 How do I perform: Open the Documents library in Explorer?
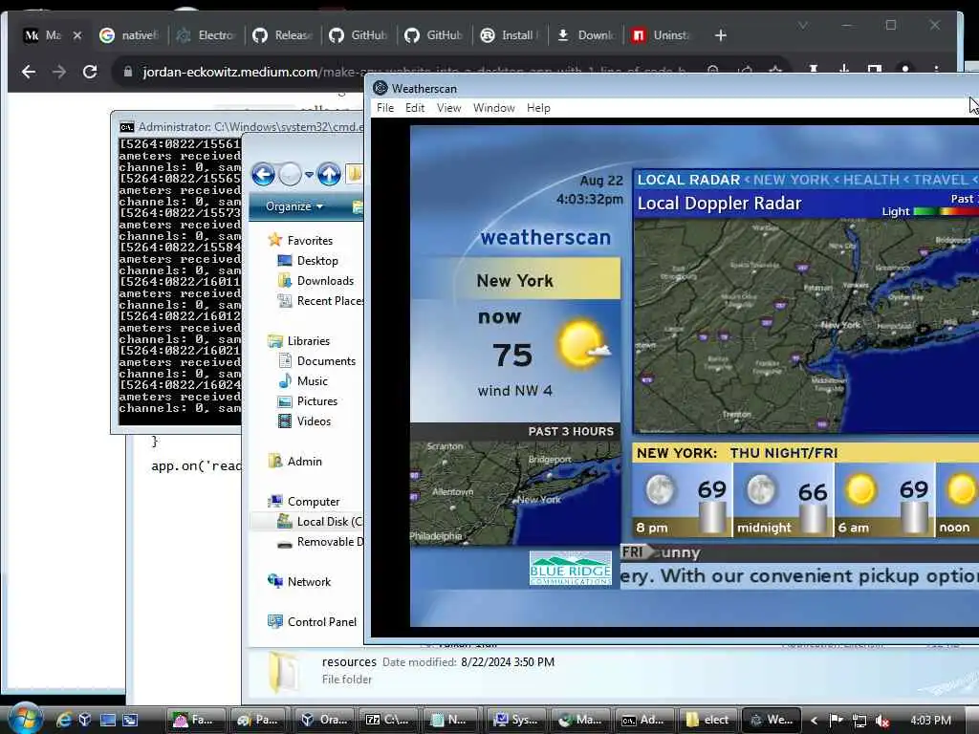[x=325, y=361]
